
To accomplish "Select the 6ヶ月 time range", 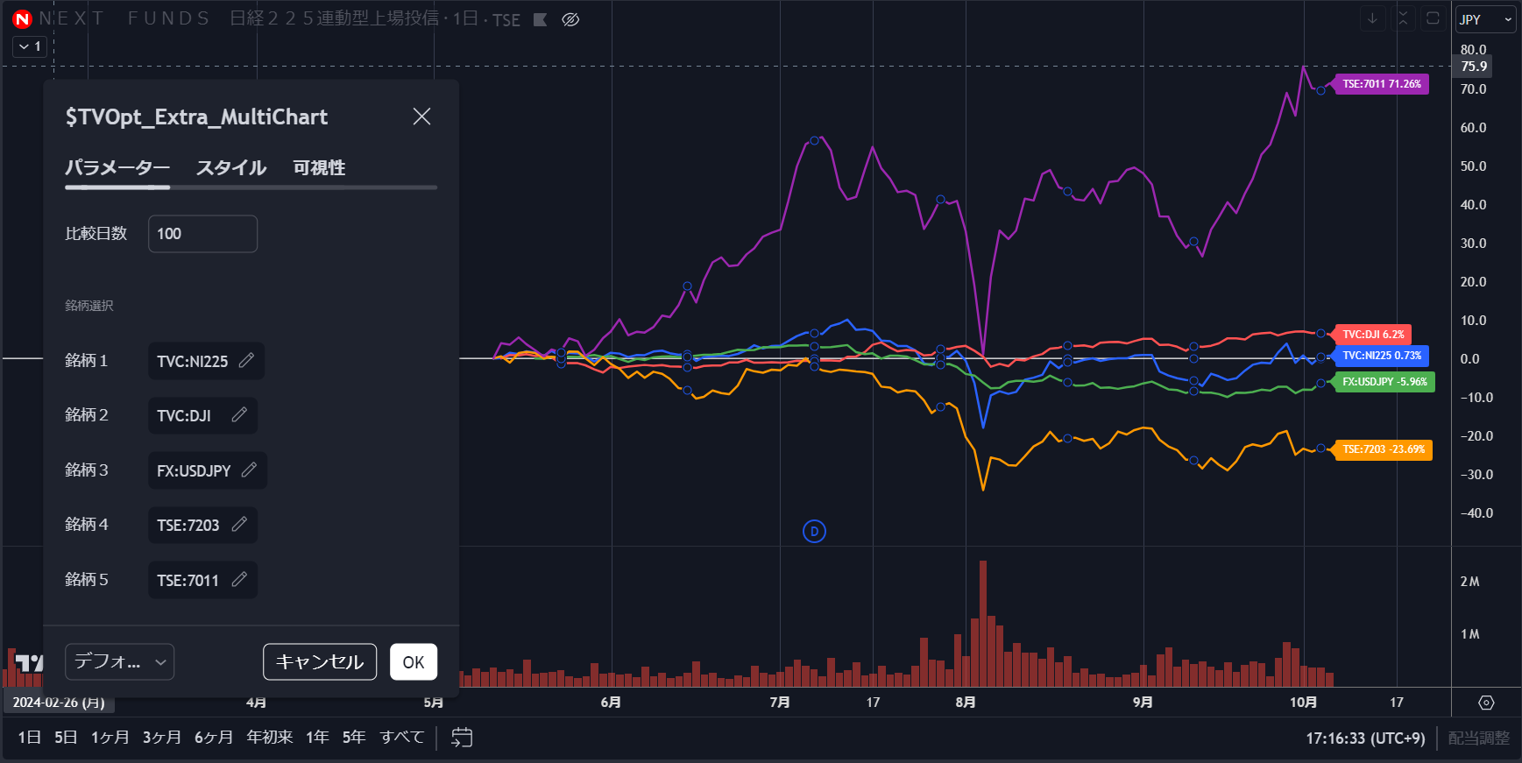I will tap(214, 738).
